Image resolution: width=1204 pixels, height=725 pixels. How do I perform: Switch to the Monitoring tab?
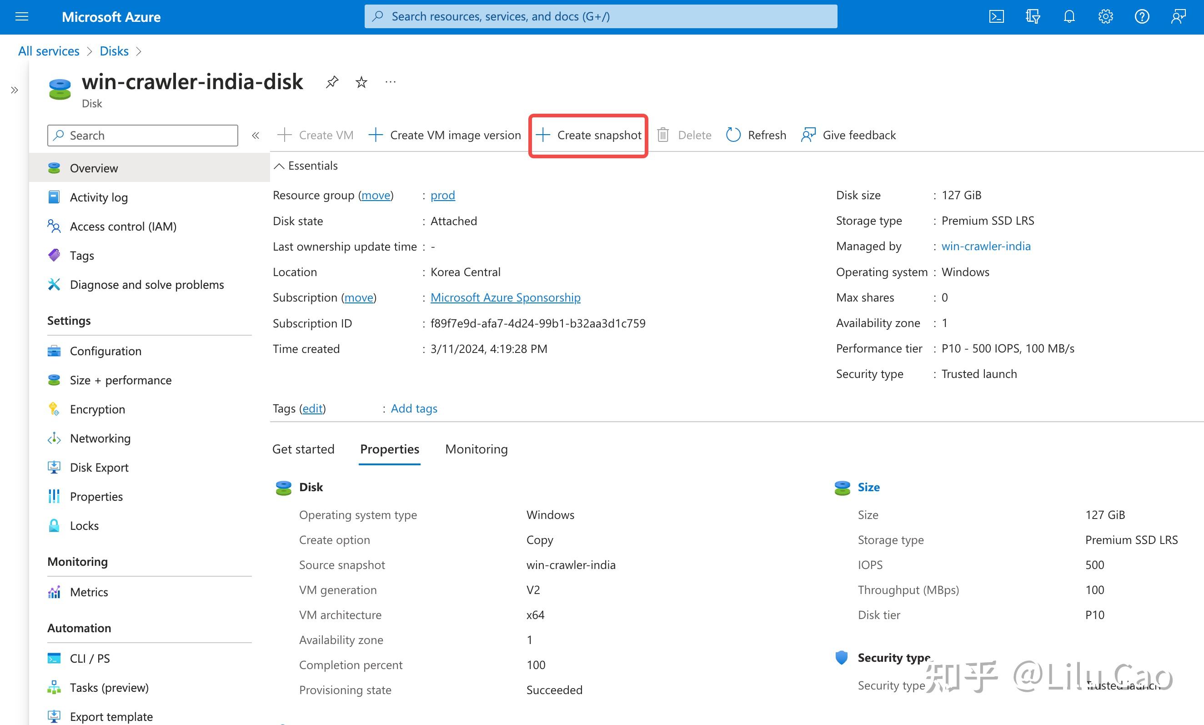tap(477, 449)
